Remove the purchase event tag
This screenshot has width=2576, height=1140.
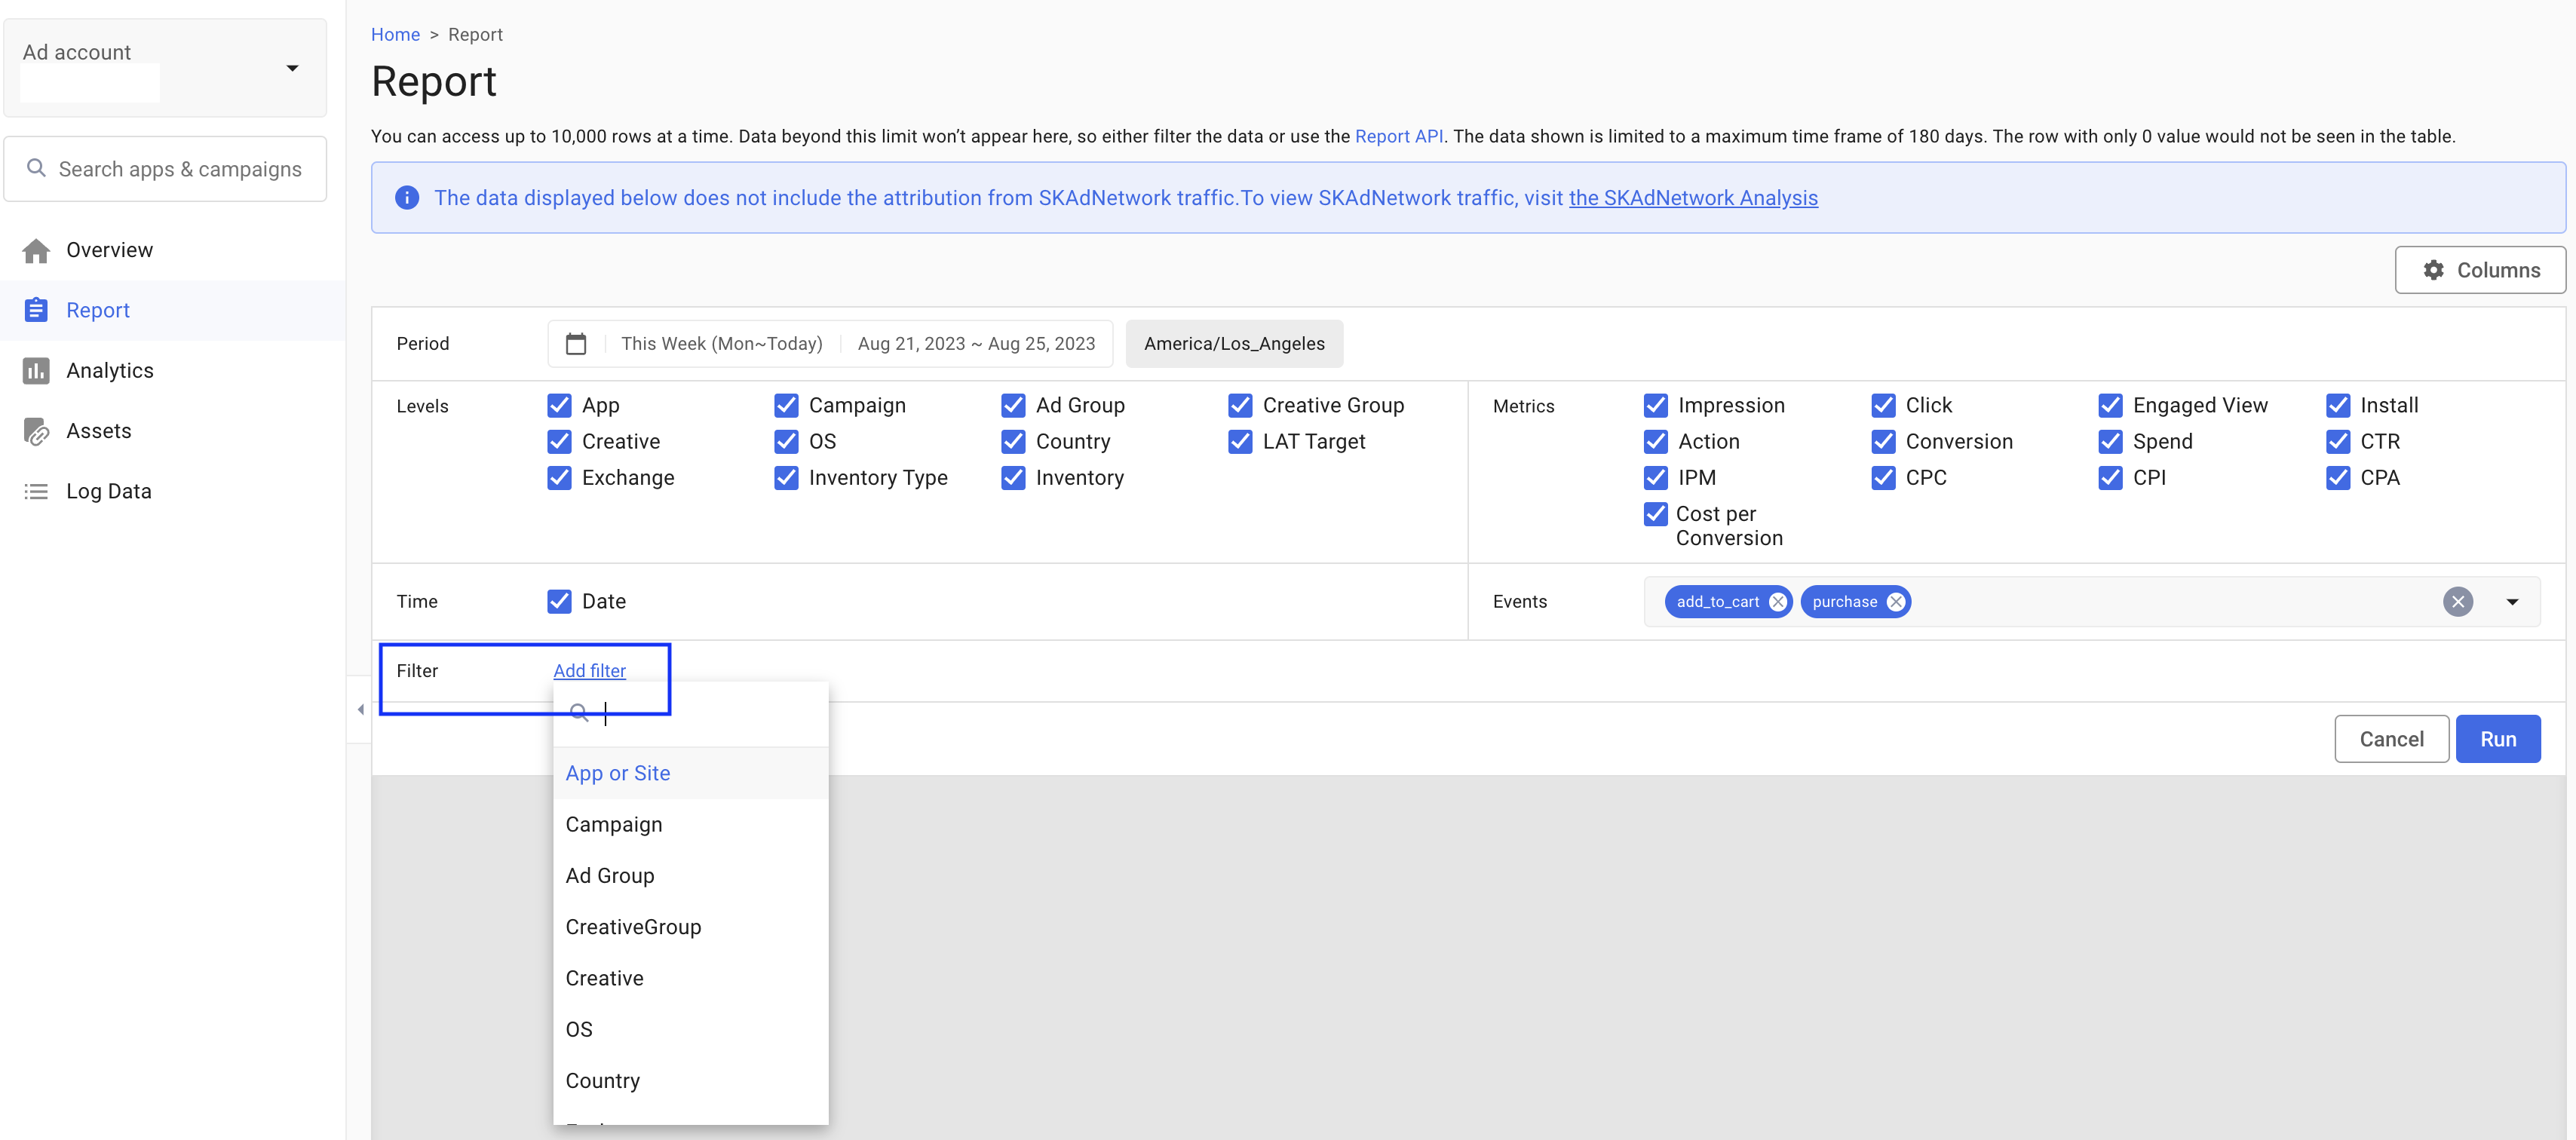point(1896,601)
